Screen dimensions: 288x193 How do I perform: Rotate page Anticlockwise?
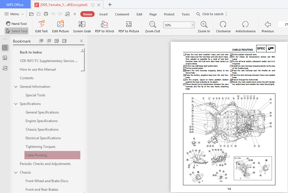click(245, 27)
